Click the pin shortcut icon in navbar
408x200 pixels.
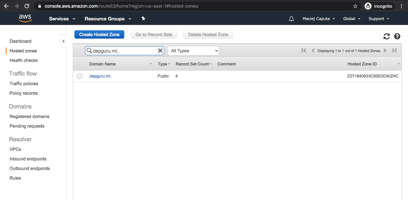143,19
